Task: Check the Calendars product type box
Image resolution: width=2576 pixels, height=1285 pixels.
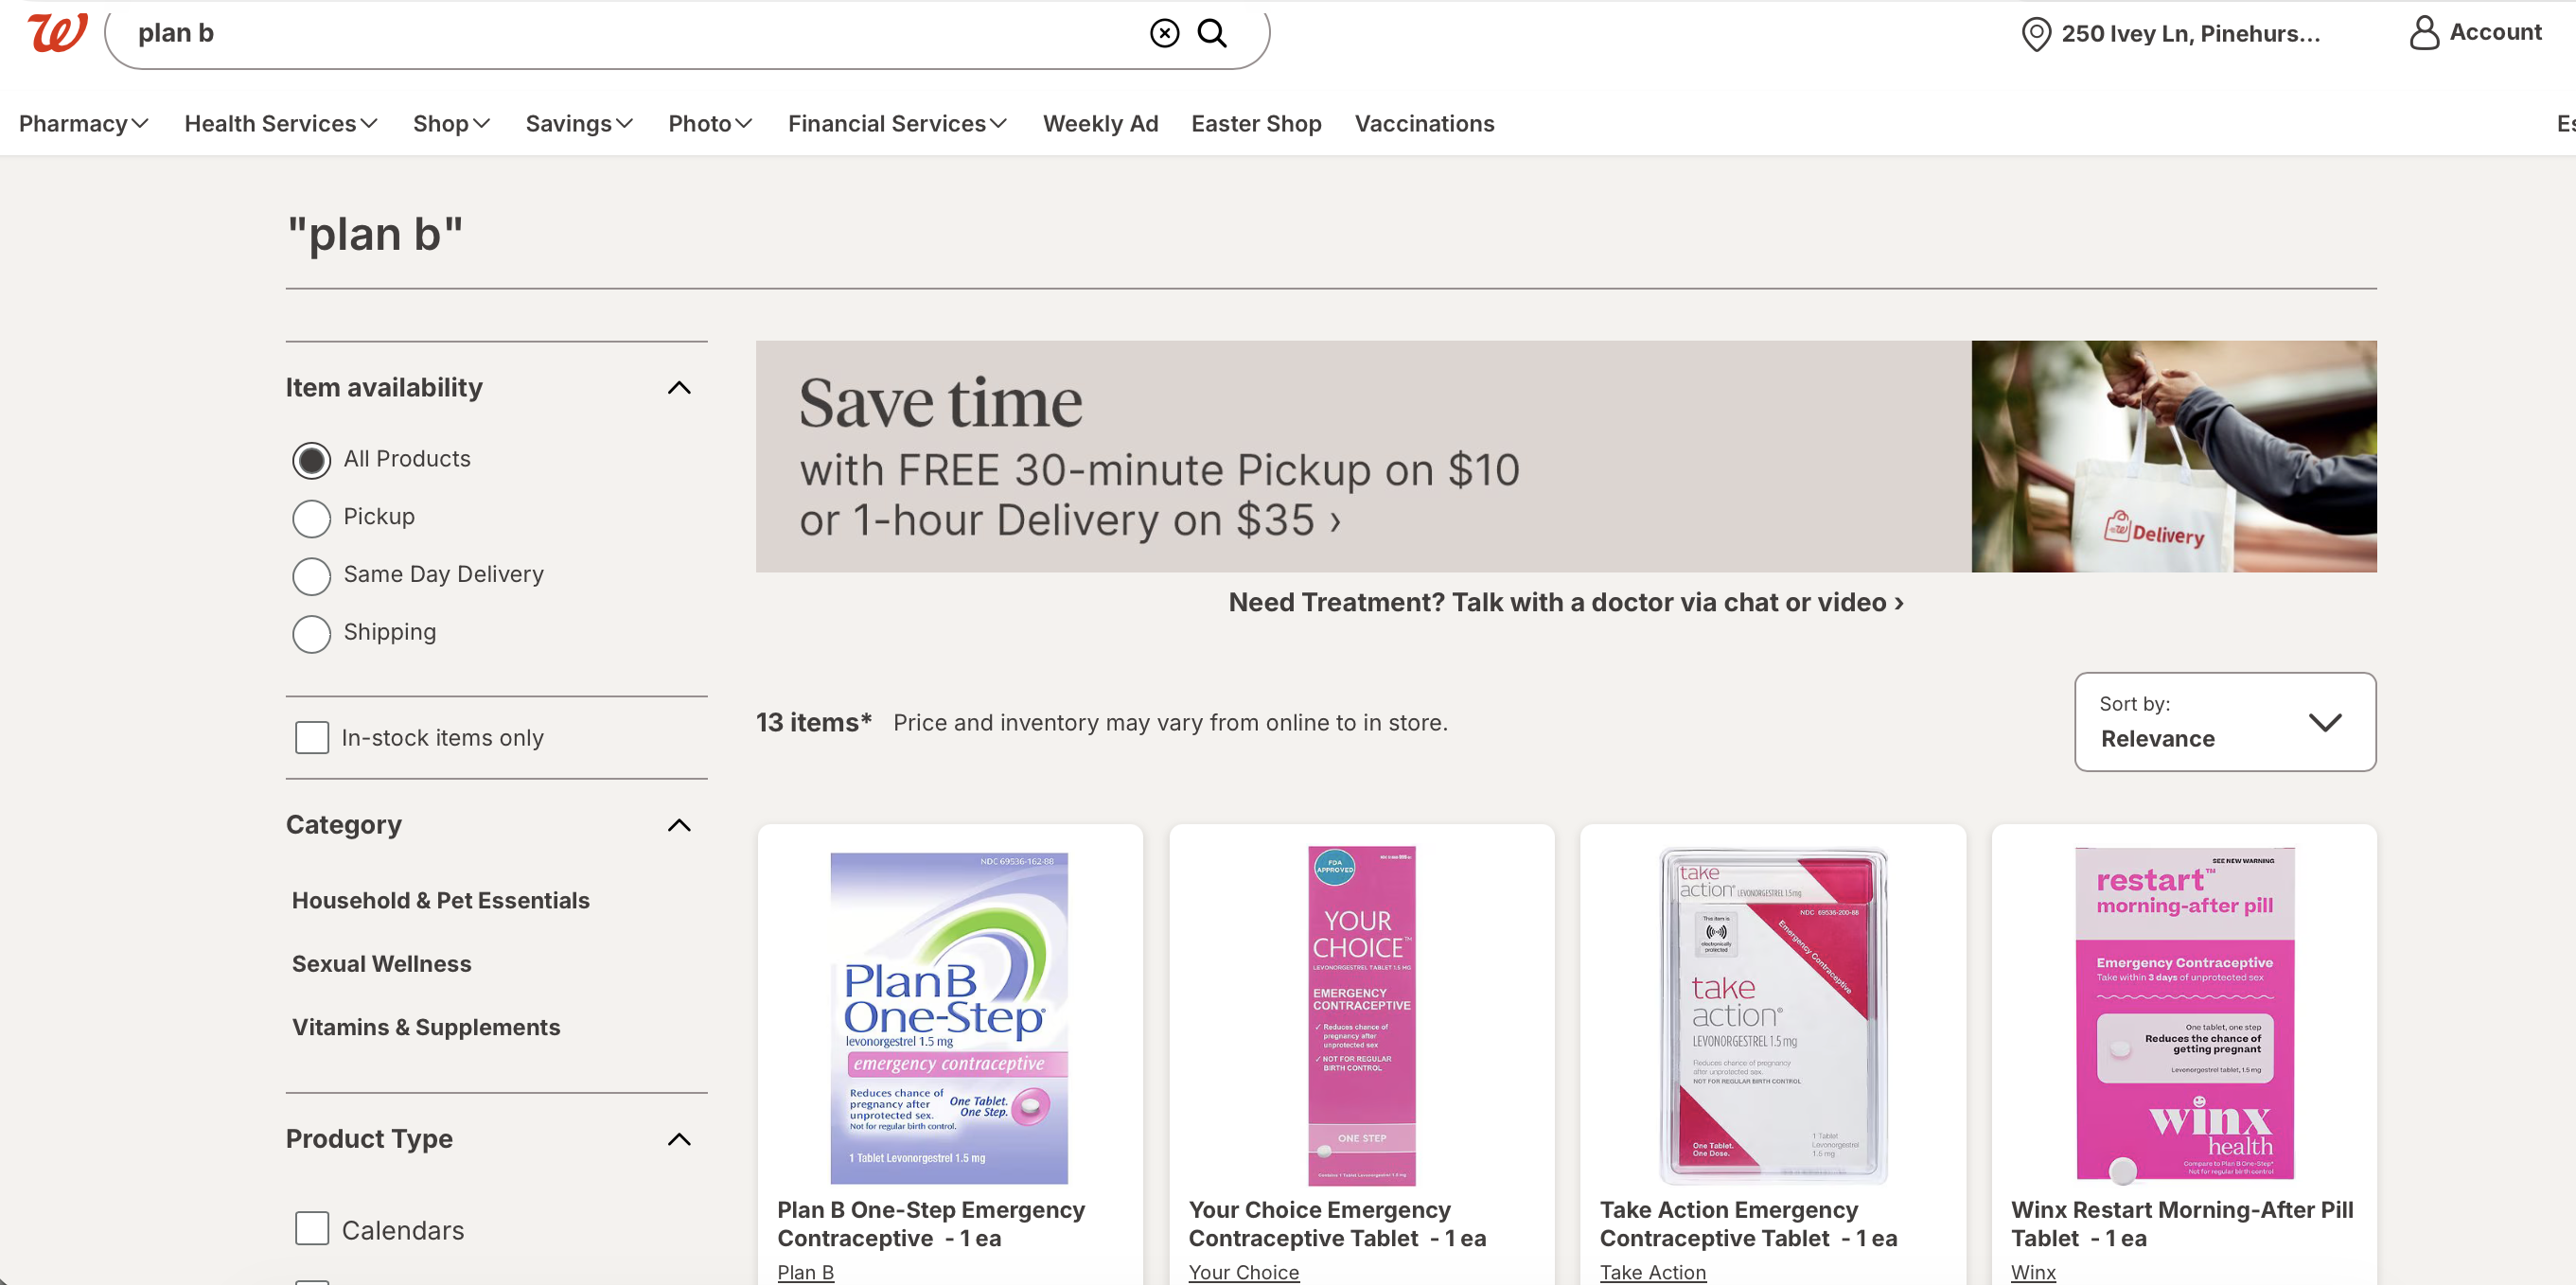Action: [x=312, y=1229]
